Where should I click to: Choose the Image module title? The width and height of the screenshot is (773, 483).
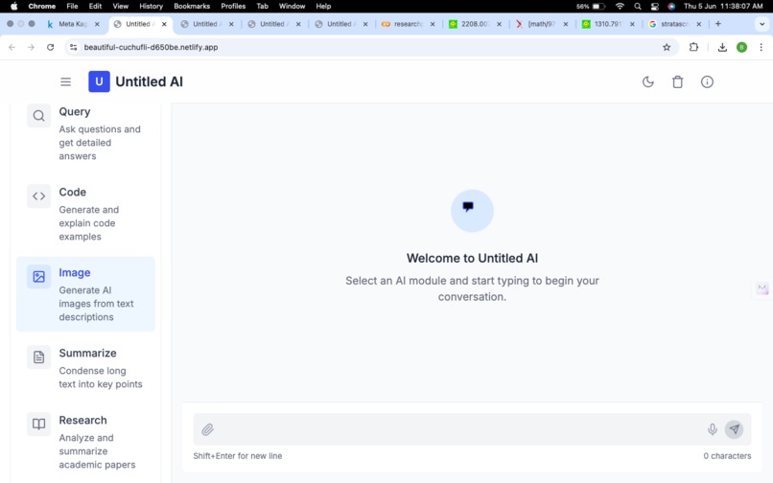tap(75, 272)
